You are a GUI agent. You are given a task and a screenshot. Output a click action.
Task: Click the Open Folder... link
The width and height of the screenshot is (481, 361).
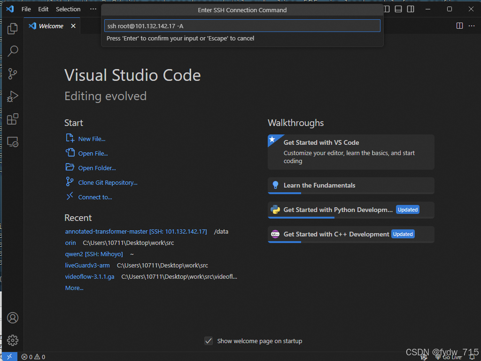coord(97,168)
